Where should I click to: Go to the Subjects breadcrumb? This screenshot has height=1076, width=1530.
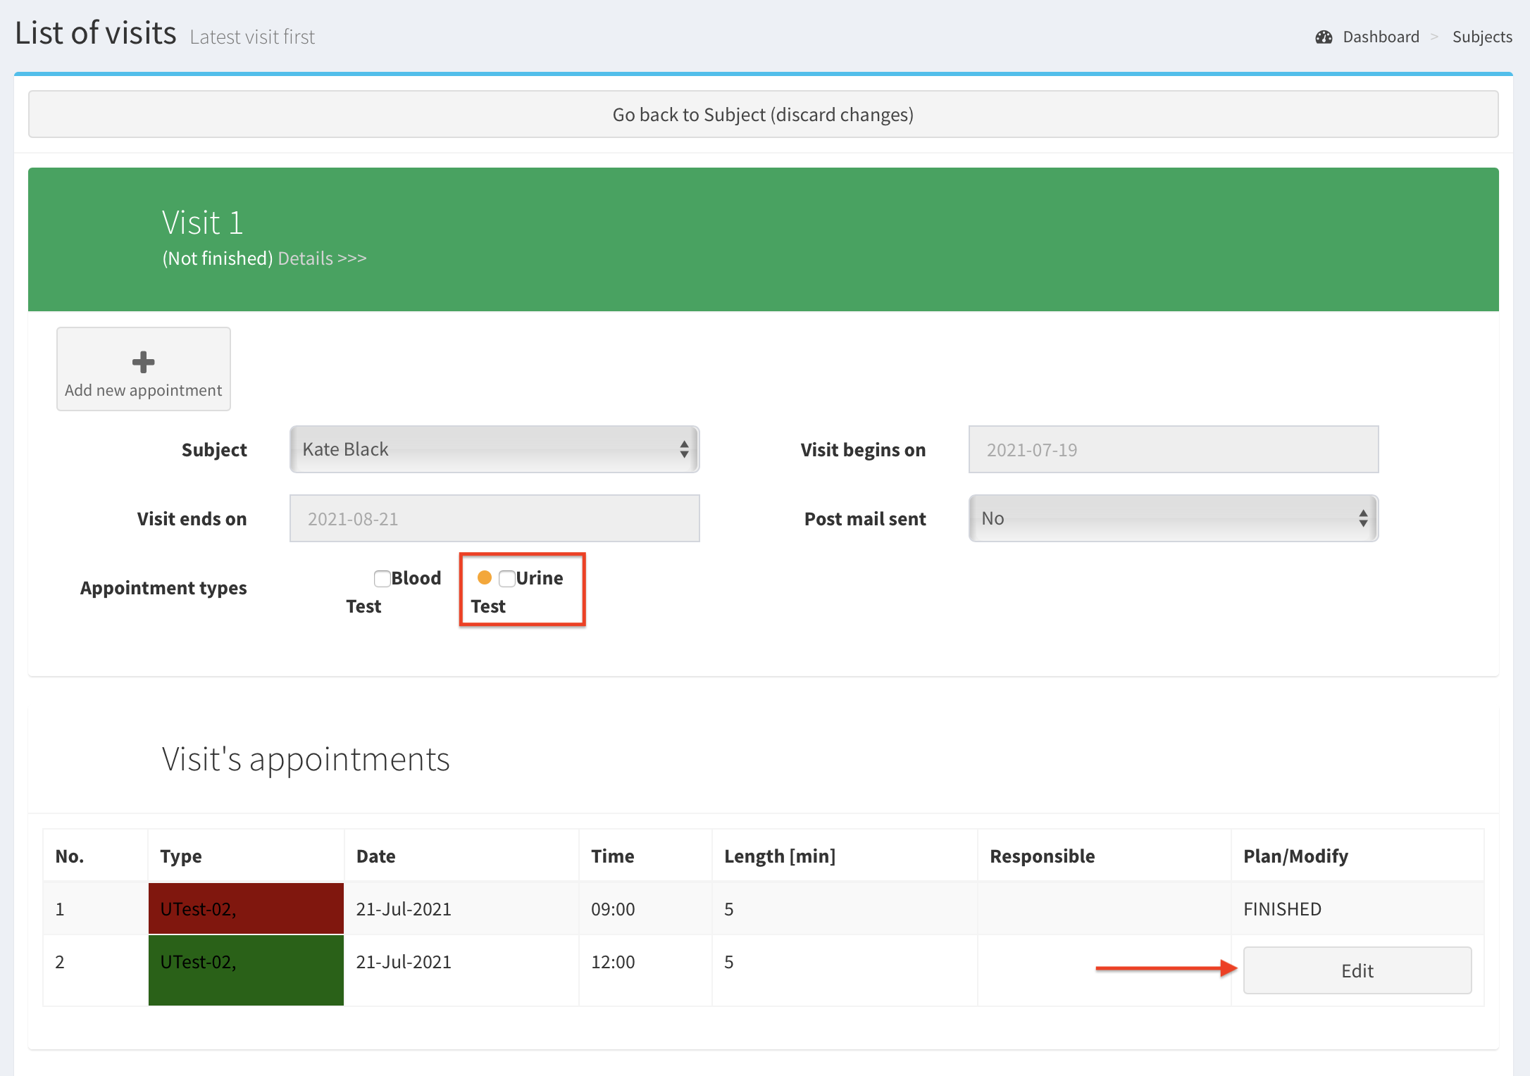click(1481, 37)
